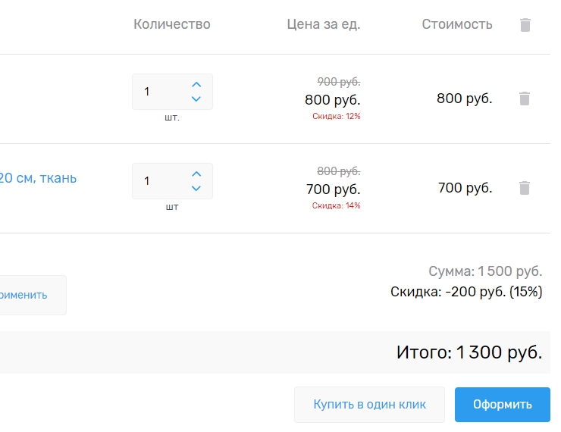
Task: Focus the quantity field of the second item
Action: click(x=158, y=181)
